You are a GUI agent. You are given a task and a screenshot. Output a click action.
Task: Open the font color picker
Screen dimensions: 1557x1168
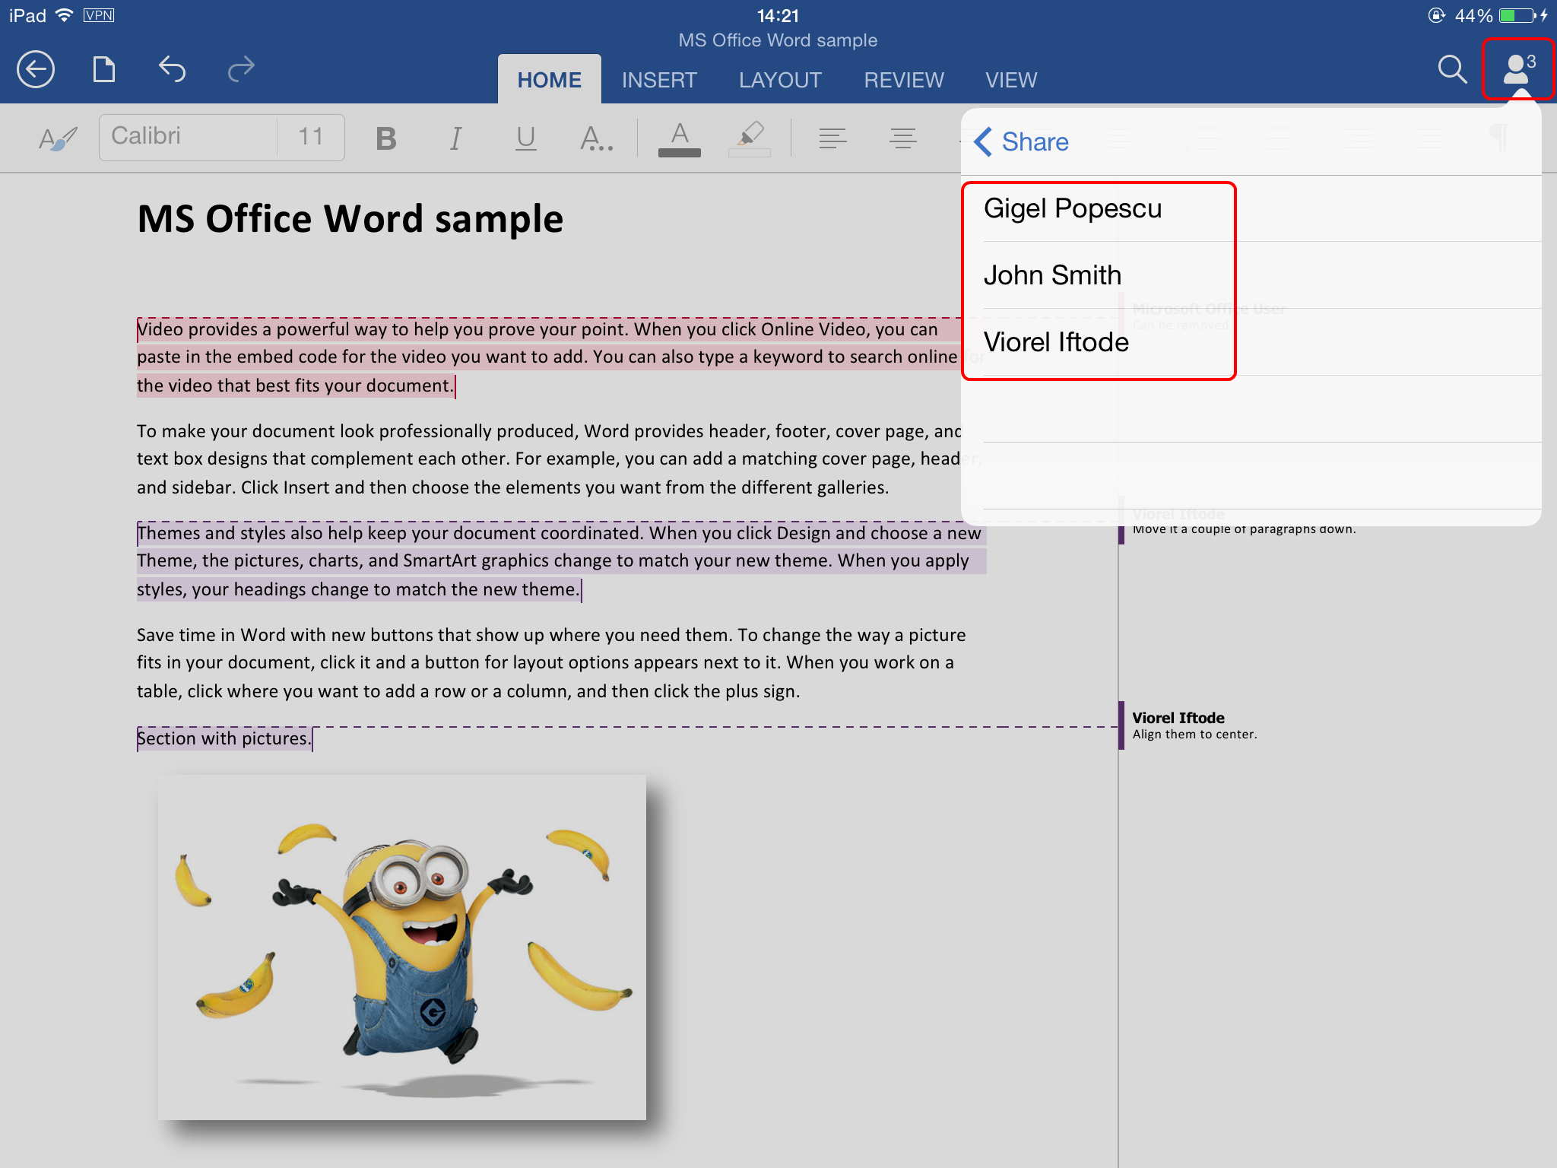click(x=680, y=139)
